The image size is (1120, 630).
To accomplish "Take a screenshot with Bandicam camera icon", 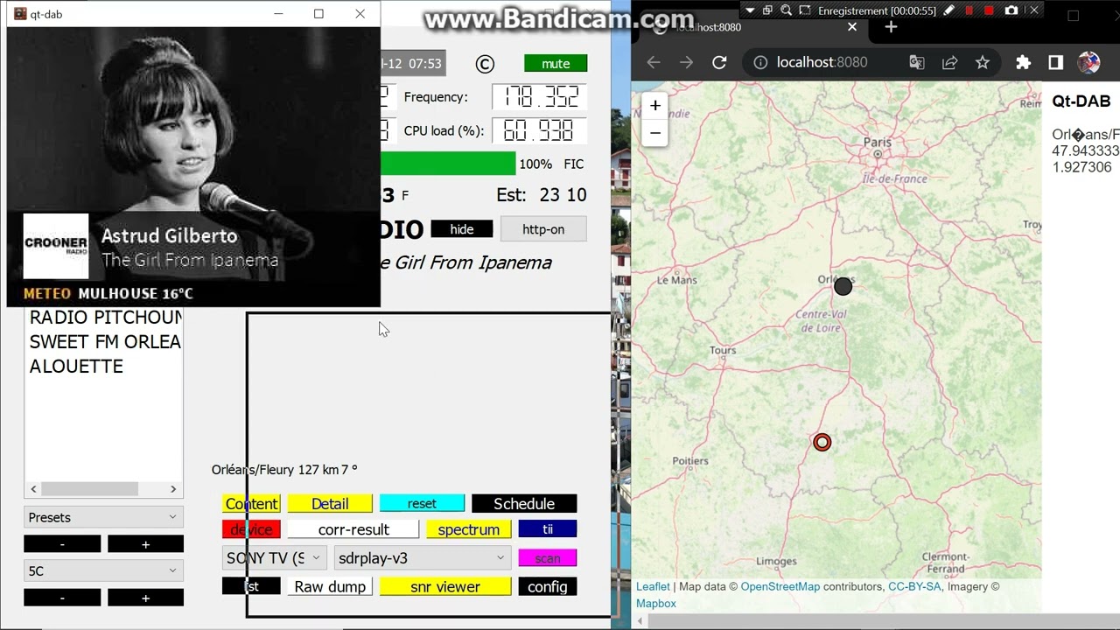I will [x=1011, y=10].
